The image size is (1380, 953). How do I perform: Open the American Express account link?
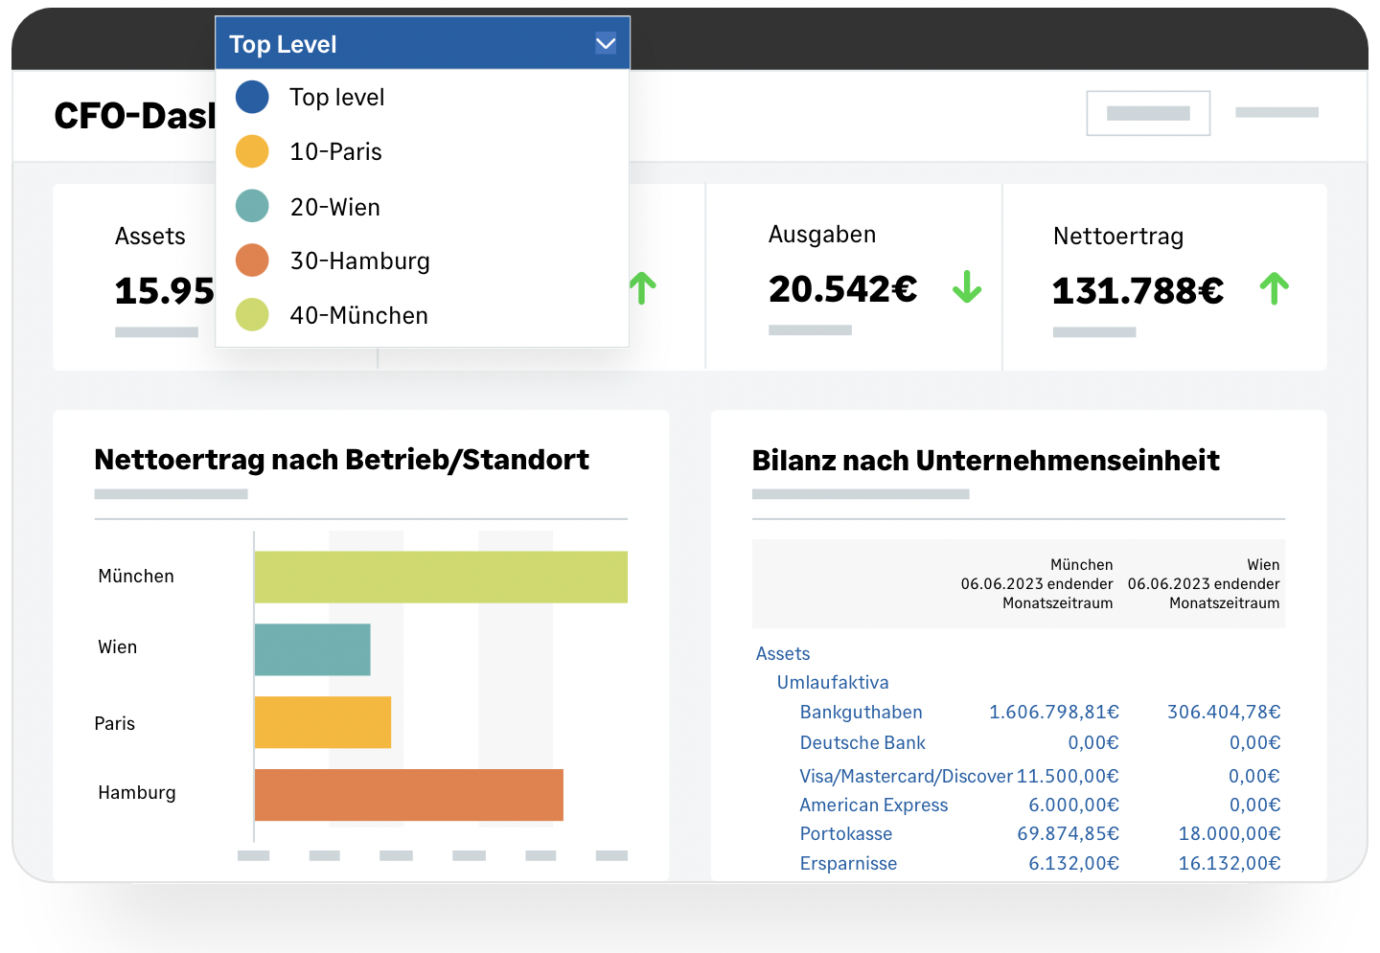tap(873, 806)
